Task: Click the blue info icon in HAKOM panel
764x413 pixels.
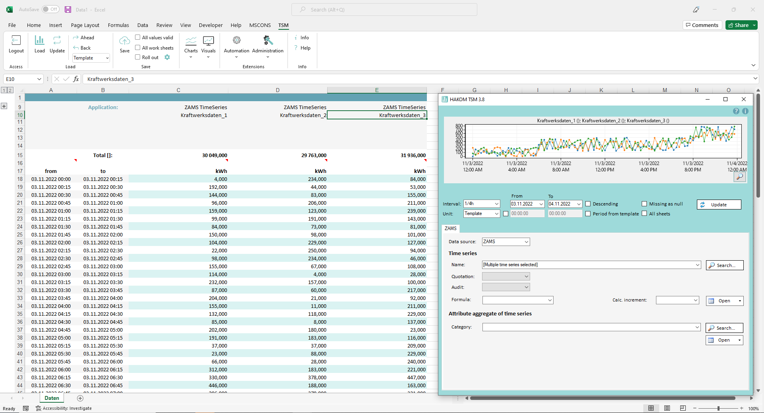Action: pyautogui.click(x=745, y=111)
